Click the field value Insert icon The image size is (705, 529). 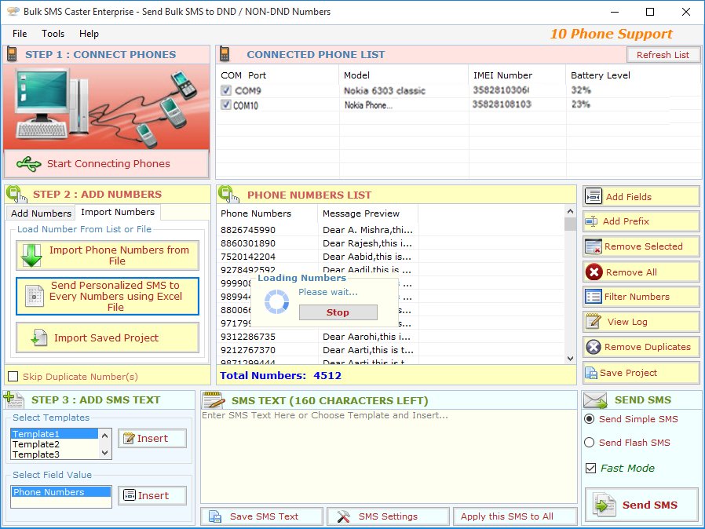pos(129,495)
